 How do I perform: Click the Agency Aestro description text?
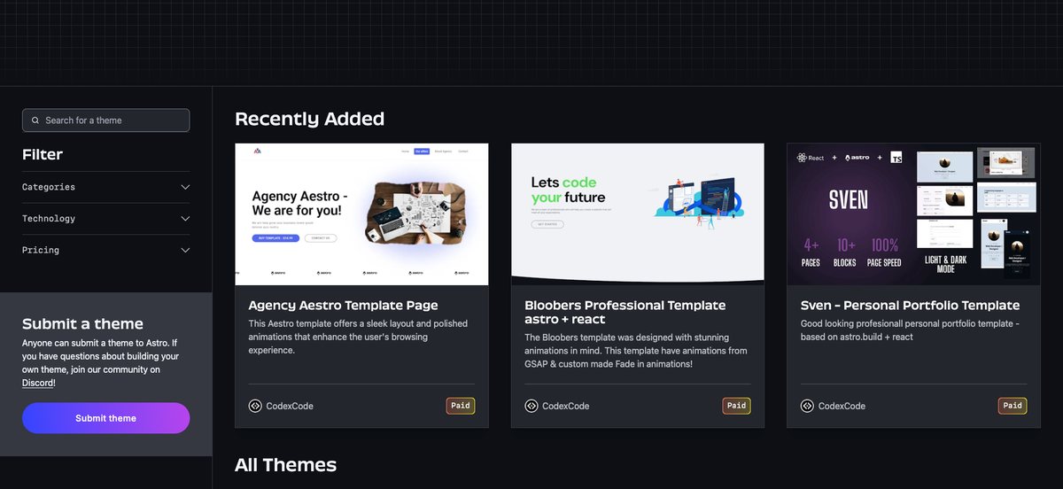click(358, 337)
